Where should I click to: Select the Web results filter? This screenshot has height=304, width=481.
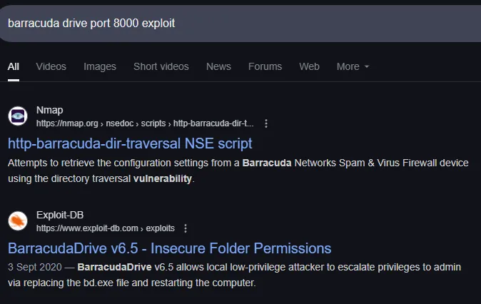pos(309,66)
